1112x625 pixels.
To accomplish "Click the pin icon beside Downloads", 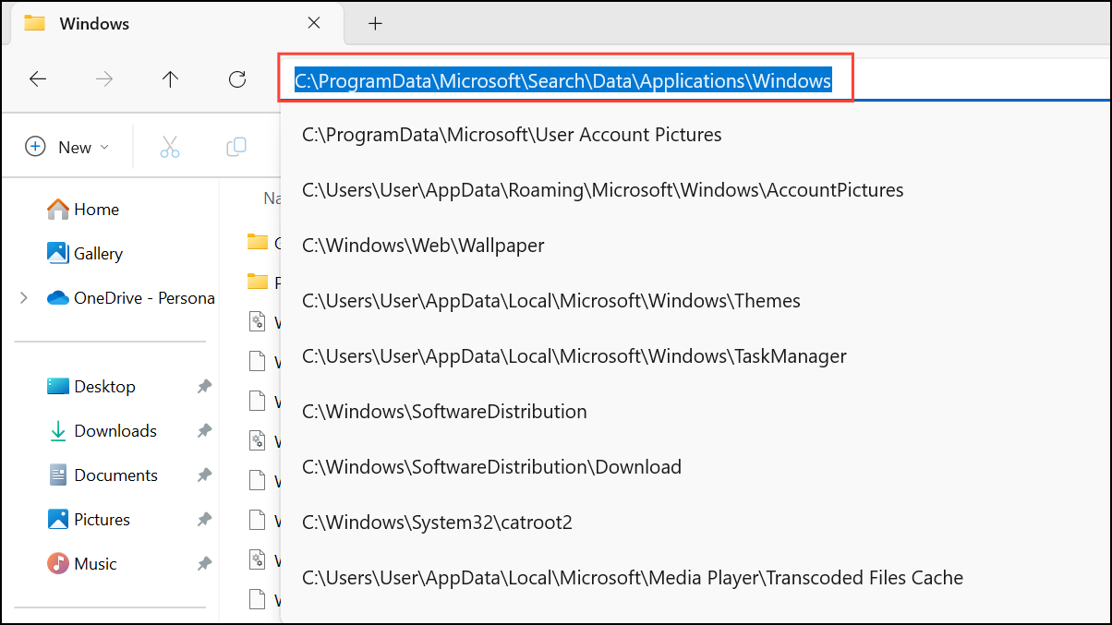I will coord(204,431).
